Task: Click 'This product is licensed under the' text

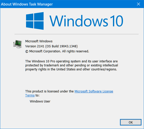Action: [x=49, y=91]
